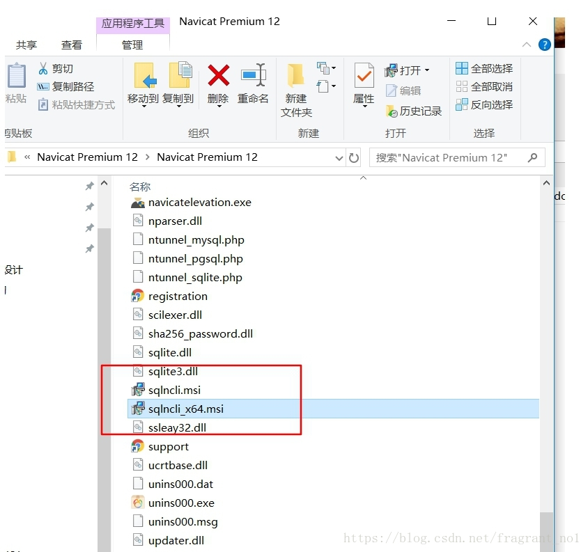
Task: Select file scilexer.dll
Action: [x=175, y=315]
